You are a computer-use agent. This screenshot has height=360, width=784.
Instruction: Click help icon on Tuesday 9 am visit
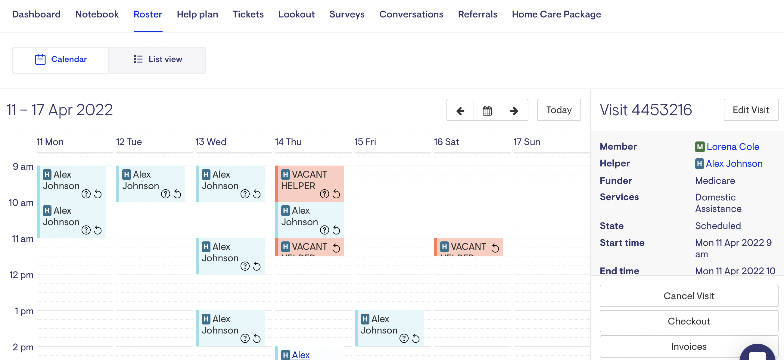[165, 194]
